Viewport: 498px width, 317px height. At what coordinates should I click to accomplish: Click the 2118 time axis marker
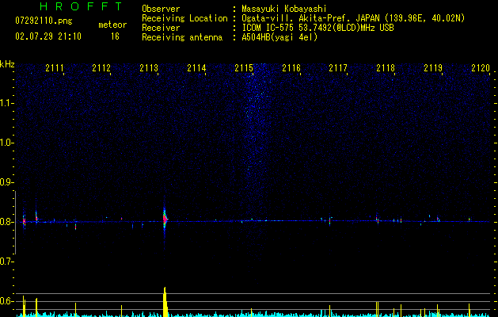pyautogui.click(x=386, y=68)
